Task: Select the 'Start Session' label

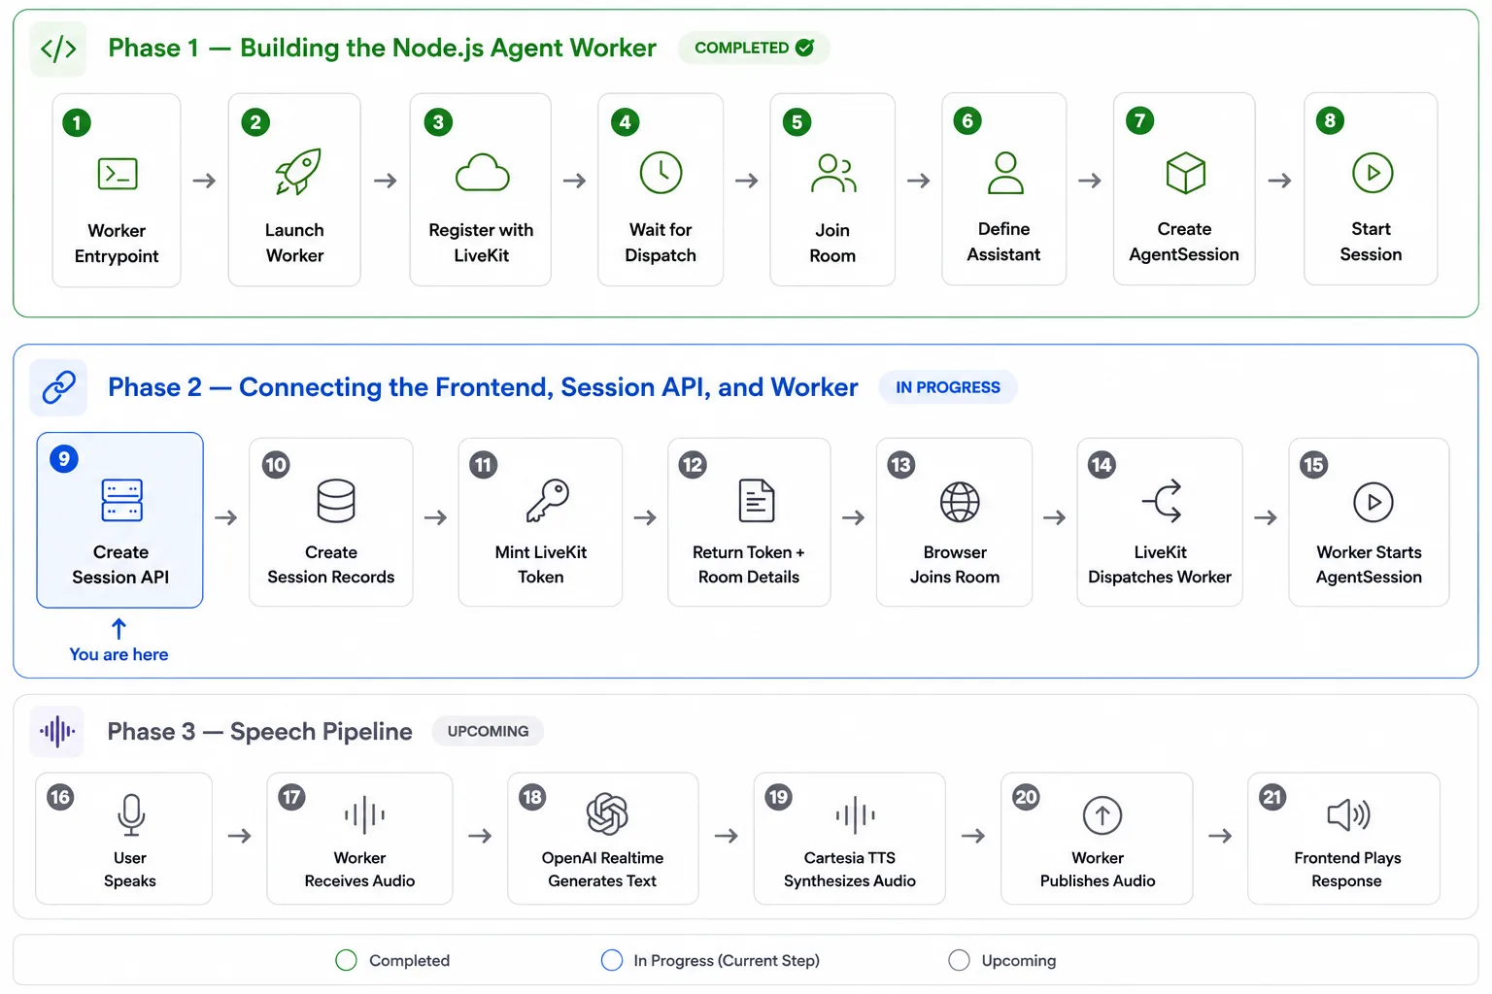Action: coord(1371,242)
